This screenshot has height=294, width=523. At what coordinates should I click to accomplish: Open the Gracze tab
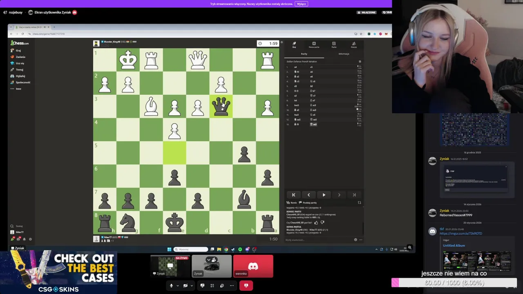pyautogui.click(x=354, y=45)
